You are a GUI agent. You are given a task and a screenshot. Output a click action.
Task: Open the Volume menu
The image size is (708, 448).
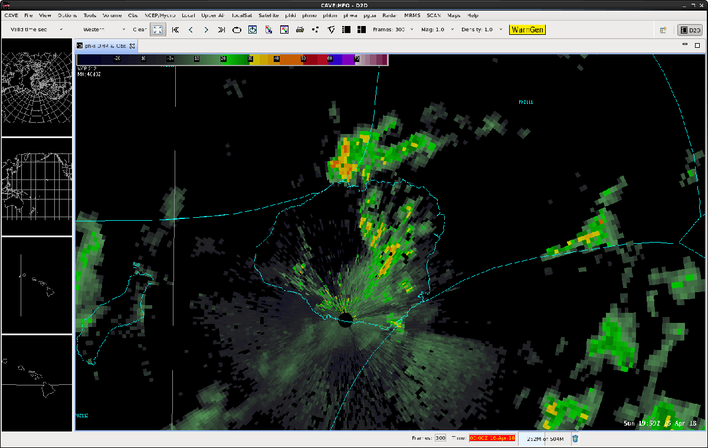[113, 15]
